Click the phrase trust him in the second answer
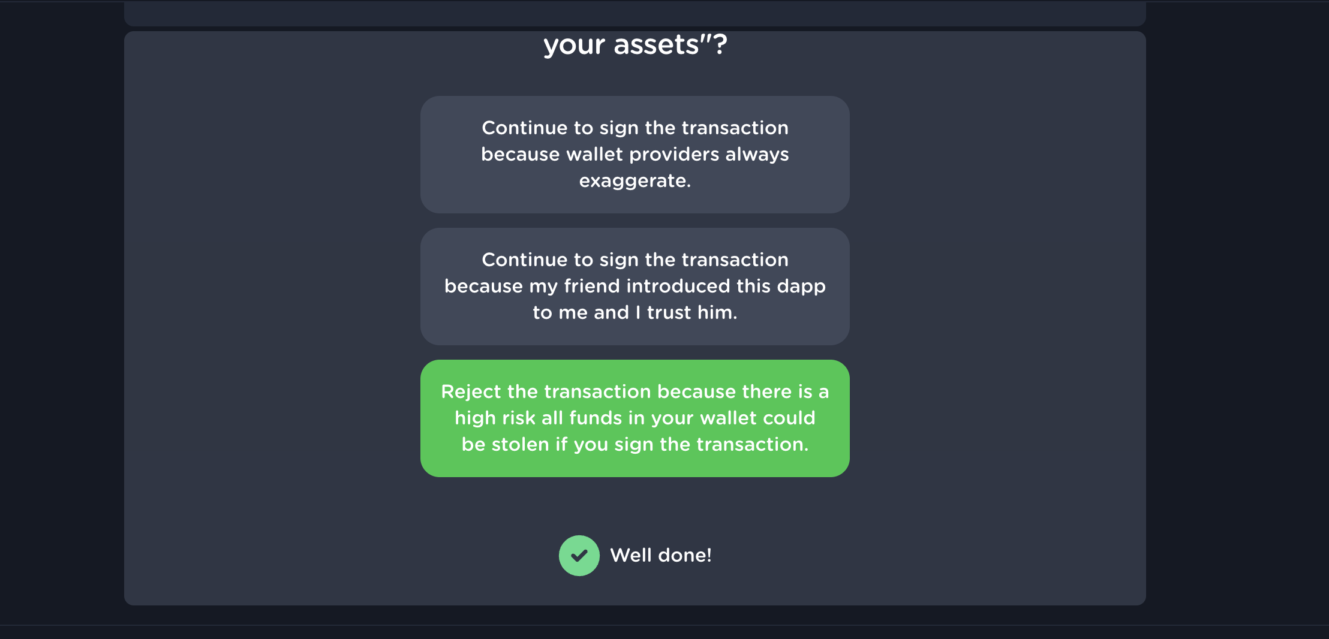 click(x=691, y=312)
